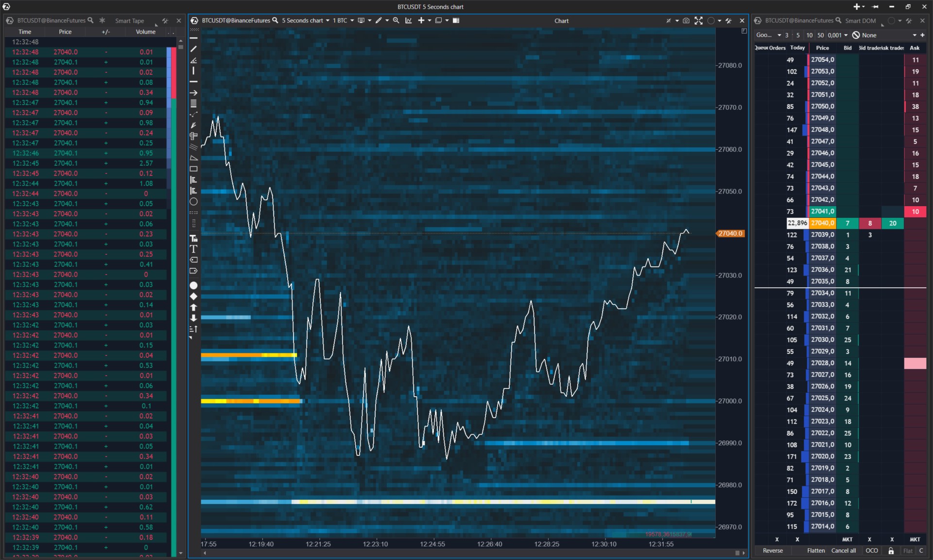The image size is (933, 560).
Task: Toggle the DOM lock icon
Action: coord(891,551)
